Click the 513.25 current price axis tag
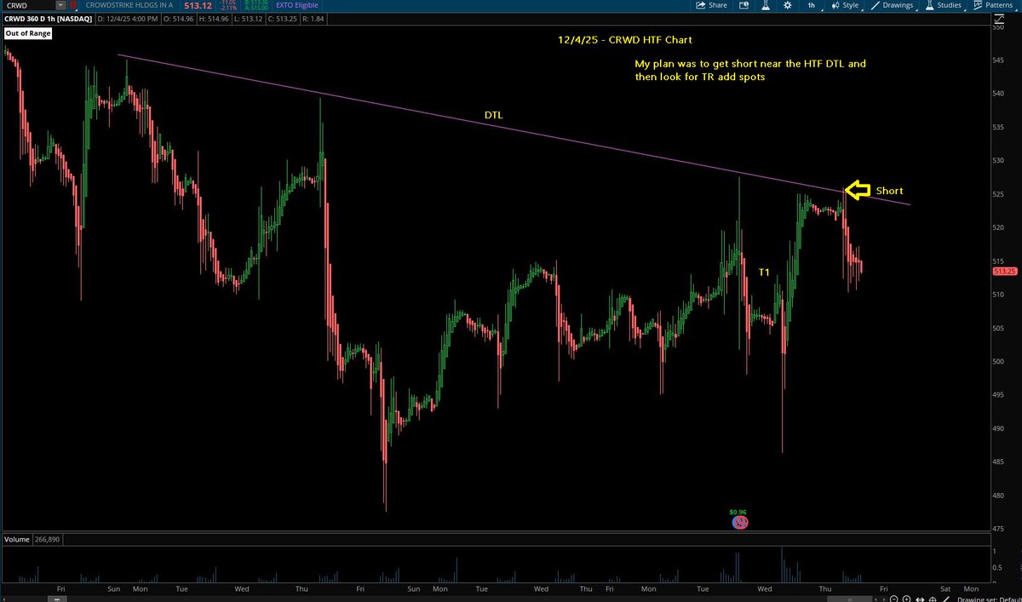 pos(1006,271)
